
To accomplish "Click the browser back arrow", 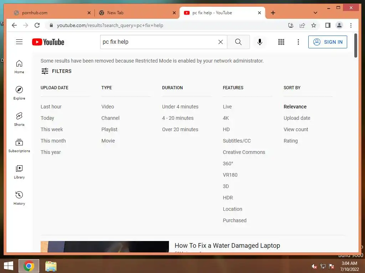I will [14, 25].
